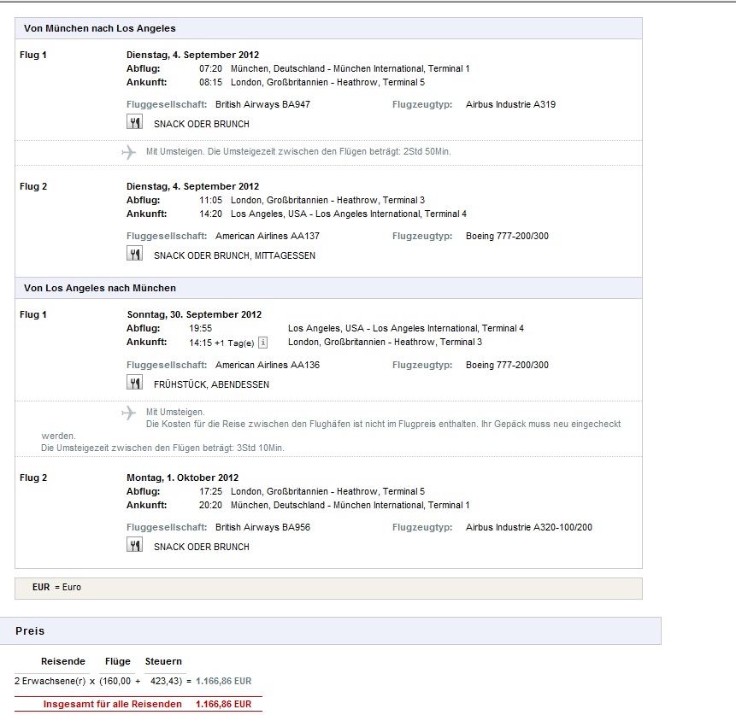Click the airplane icon by the 2Std 50Min transfer
The width and height of the screenshot is (736, 715).
click(129, 152)
